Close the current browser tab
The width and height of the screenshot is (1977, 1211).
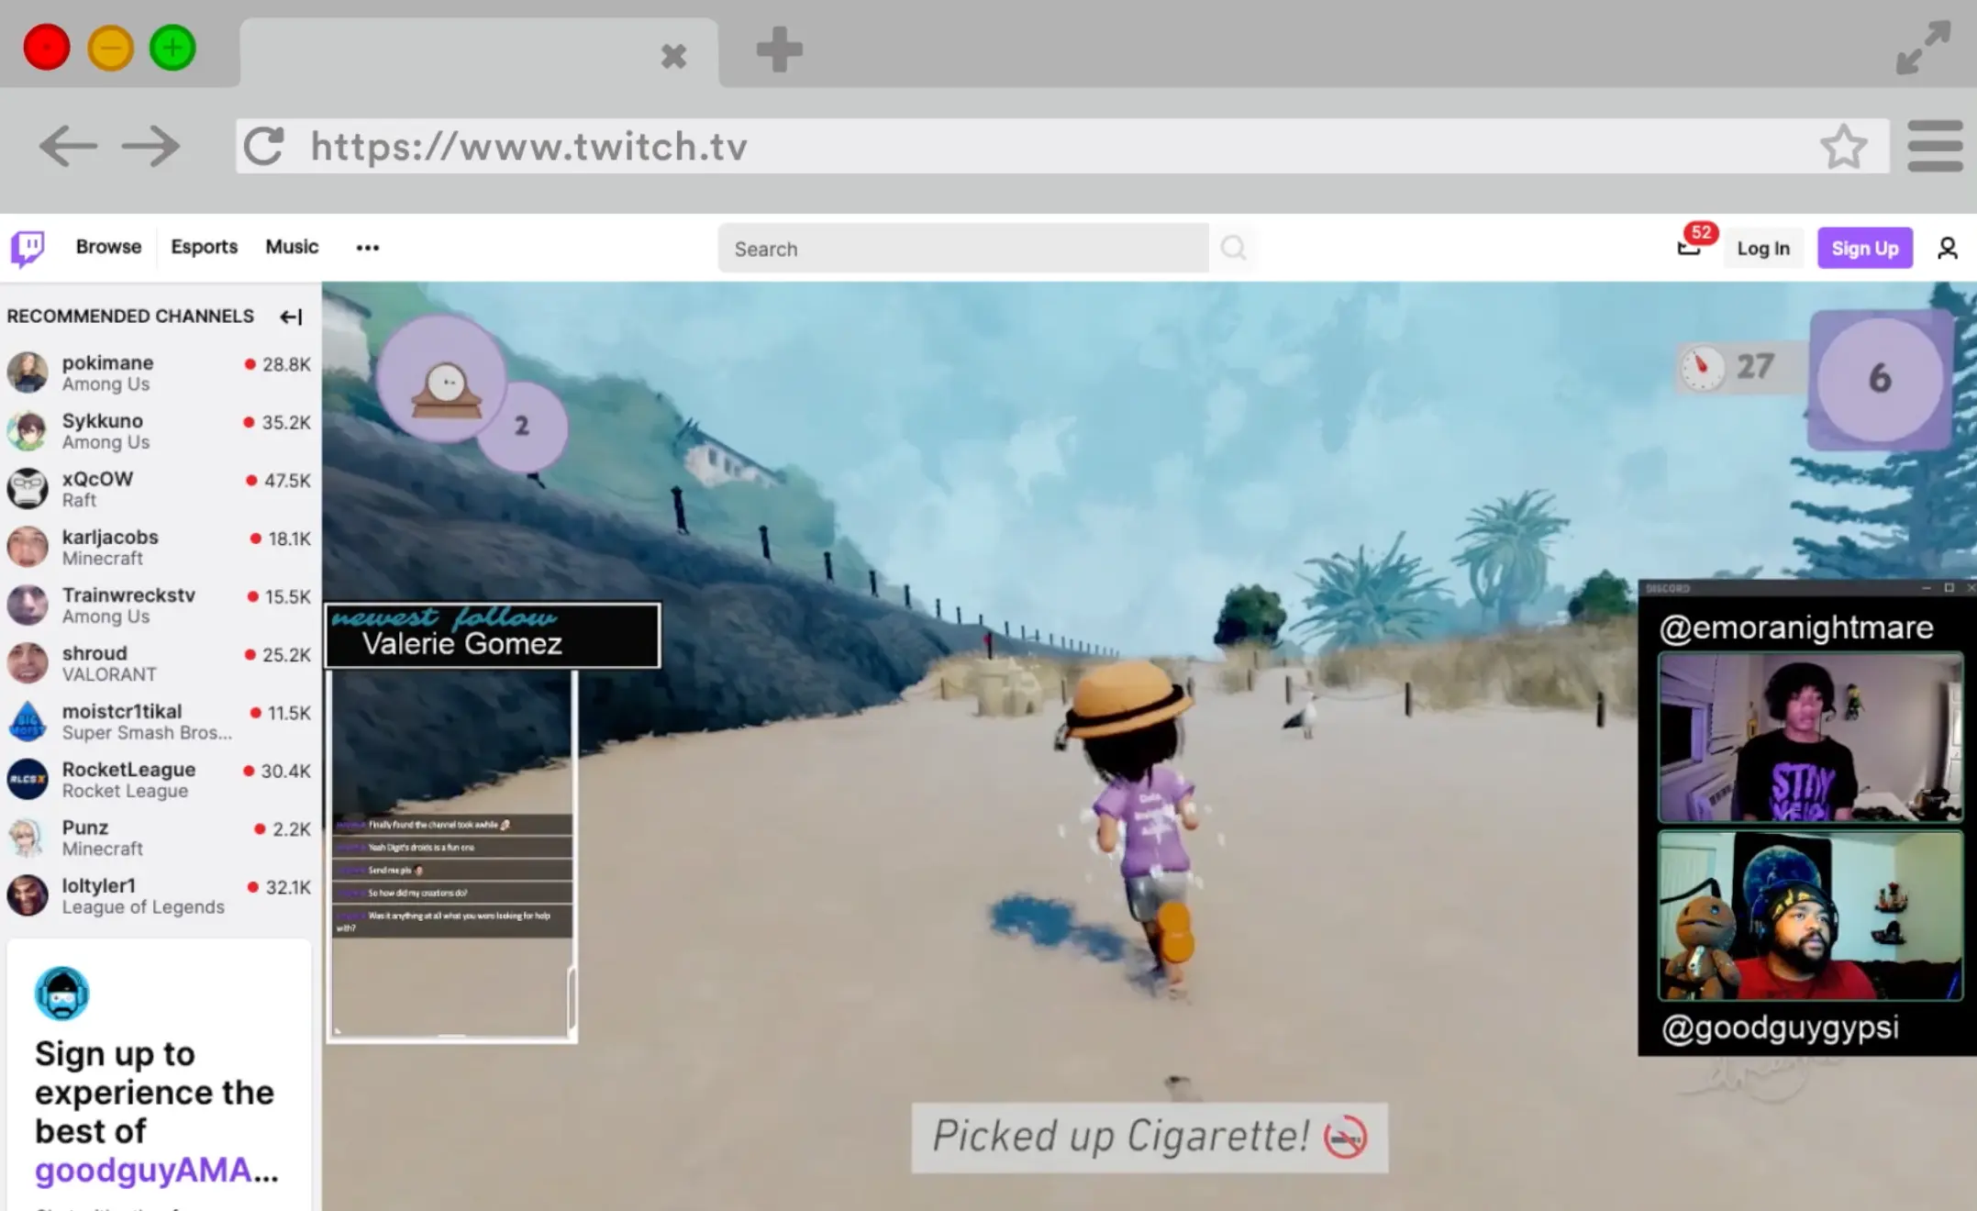[x=673, y=56]
